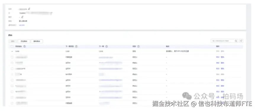Tick the checkbox of the third route below Local
The width and height of the screenshot is (256, 111).
click(12, 69)
